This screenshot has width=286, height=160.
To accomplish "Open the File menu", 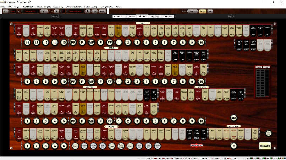I will (x=3, y=6).
